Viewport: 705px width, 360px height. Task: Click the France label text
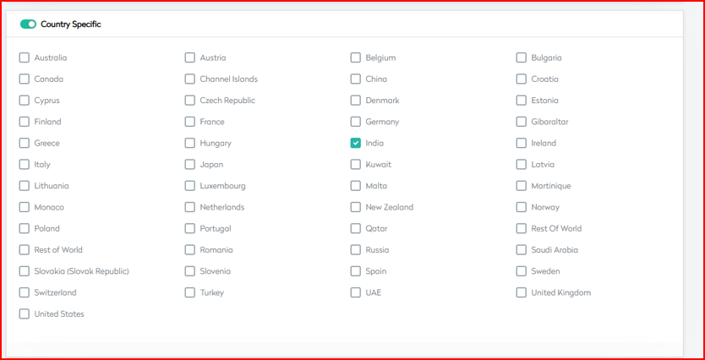pyautogui.click(x=212, y=123)
